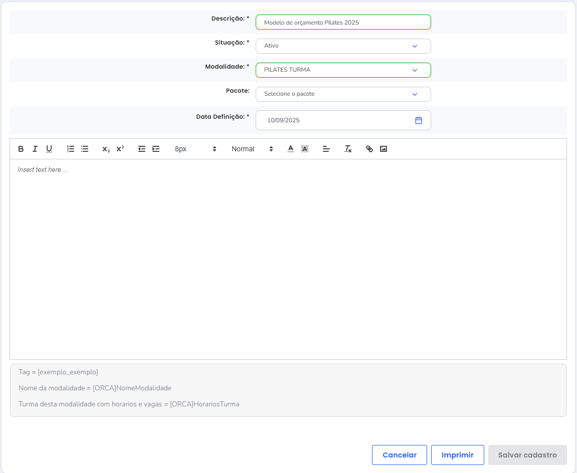577x473 pixels.
Task: Apply subscript formatting
Action: (106, 149)
